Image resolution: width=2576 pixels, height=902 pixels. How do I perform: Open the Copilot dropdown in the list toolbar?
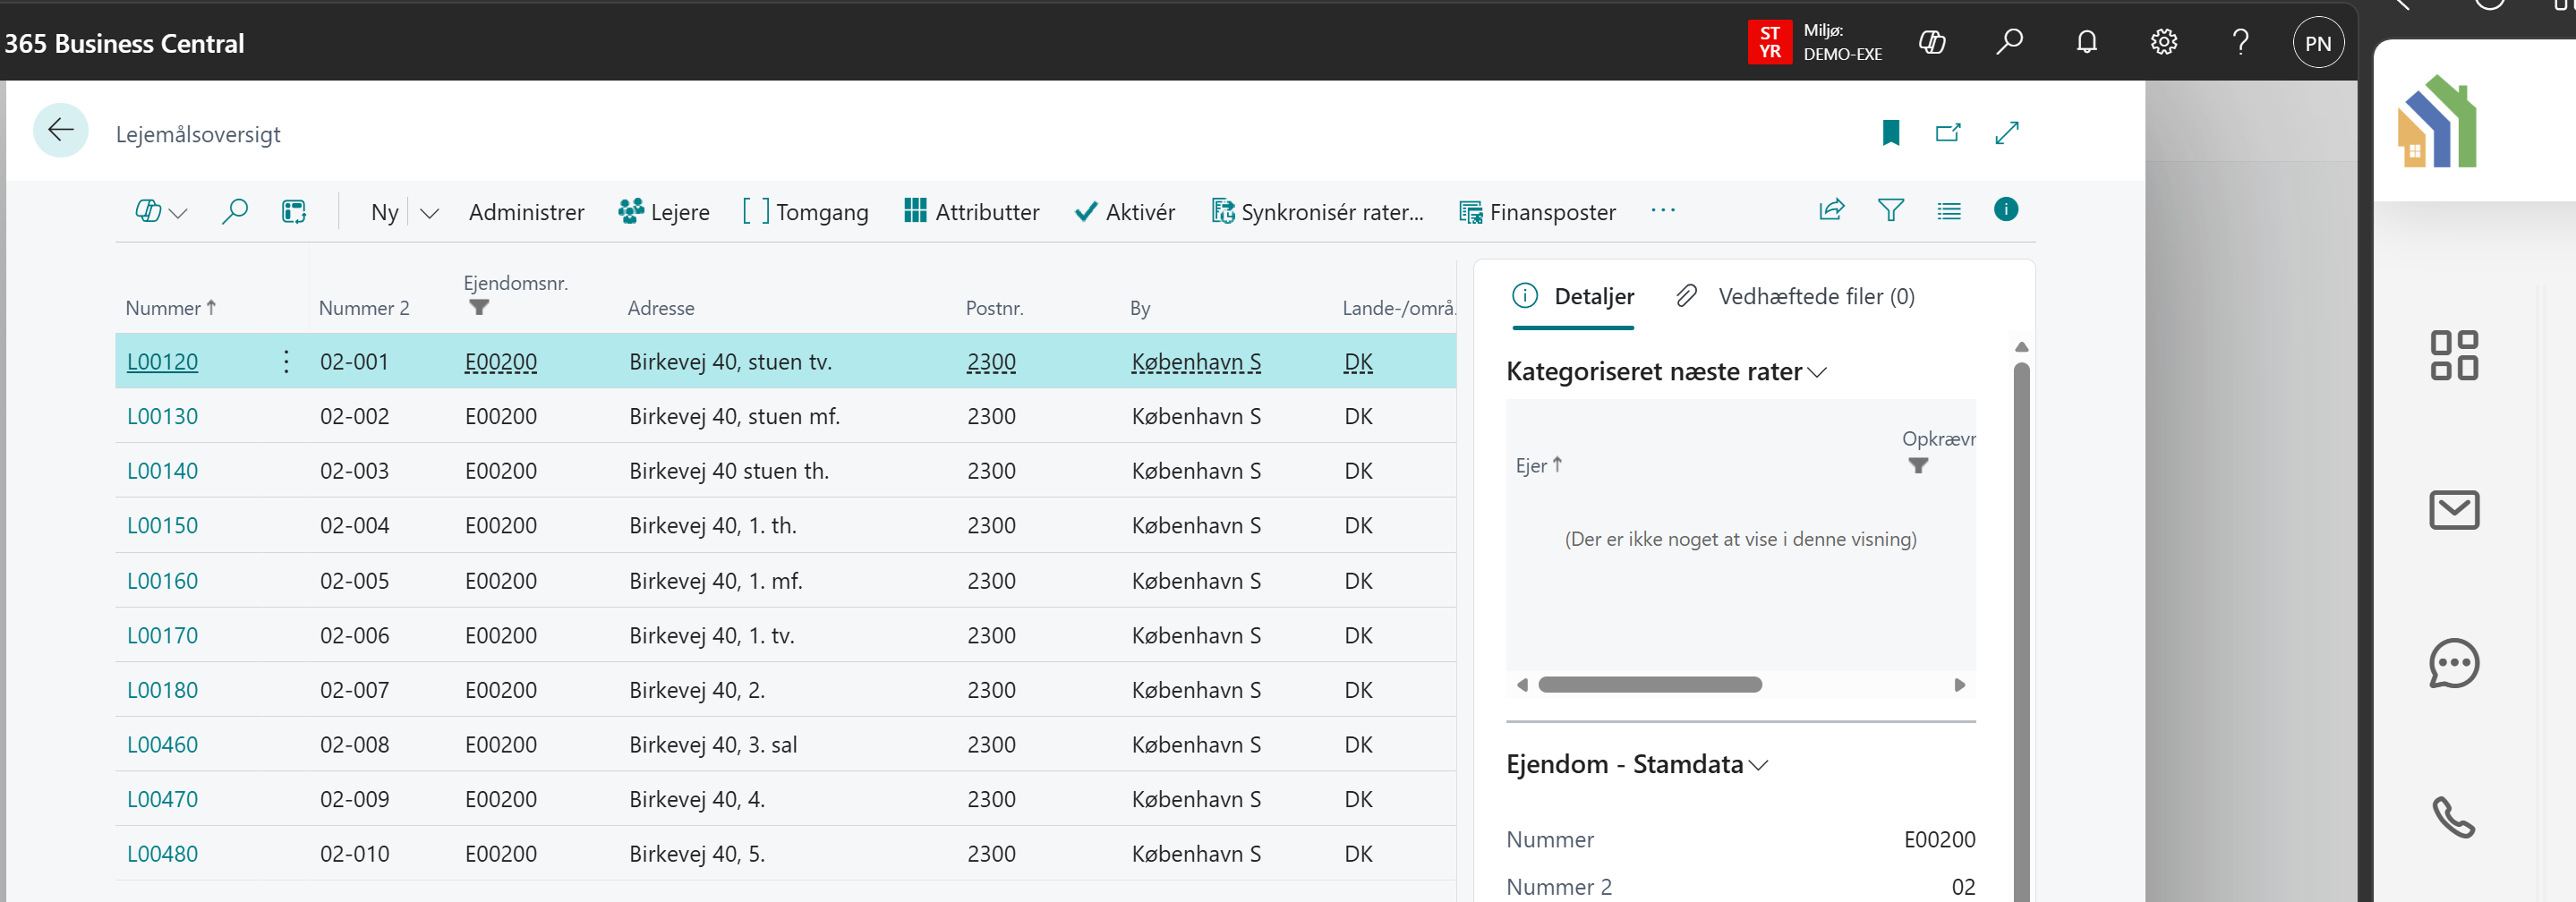(x=161, y=211)
